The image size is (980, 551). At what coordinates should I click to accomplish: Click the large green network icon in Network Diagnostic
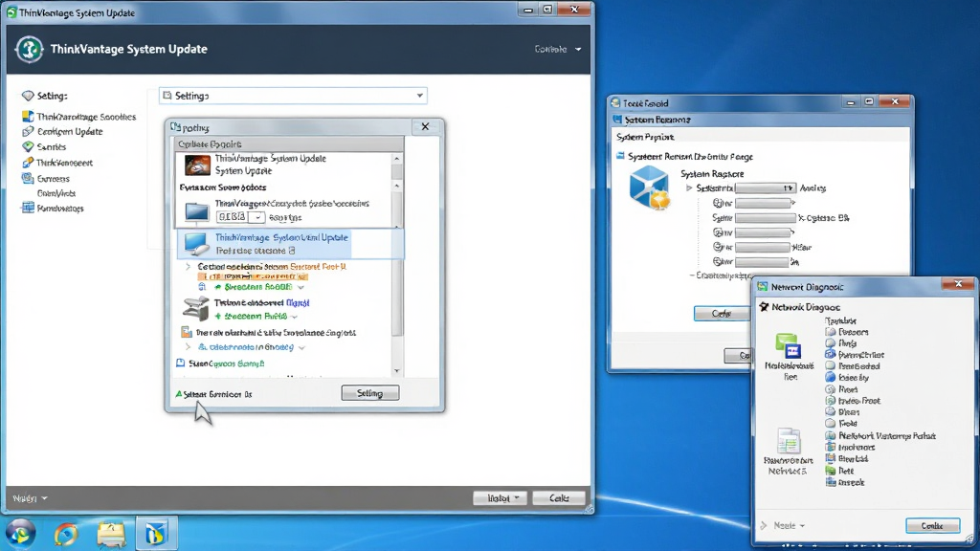click(x=789, y=346)
